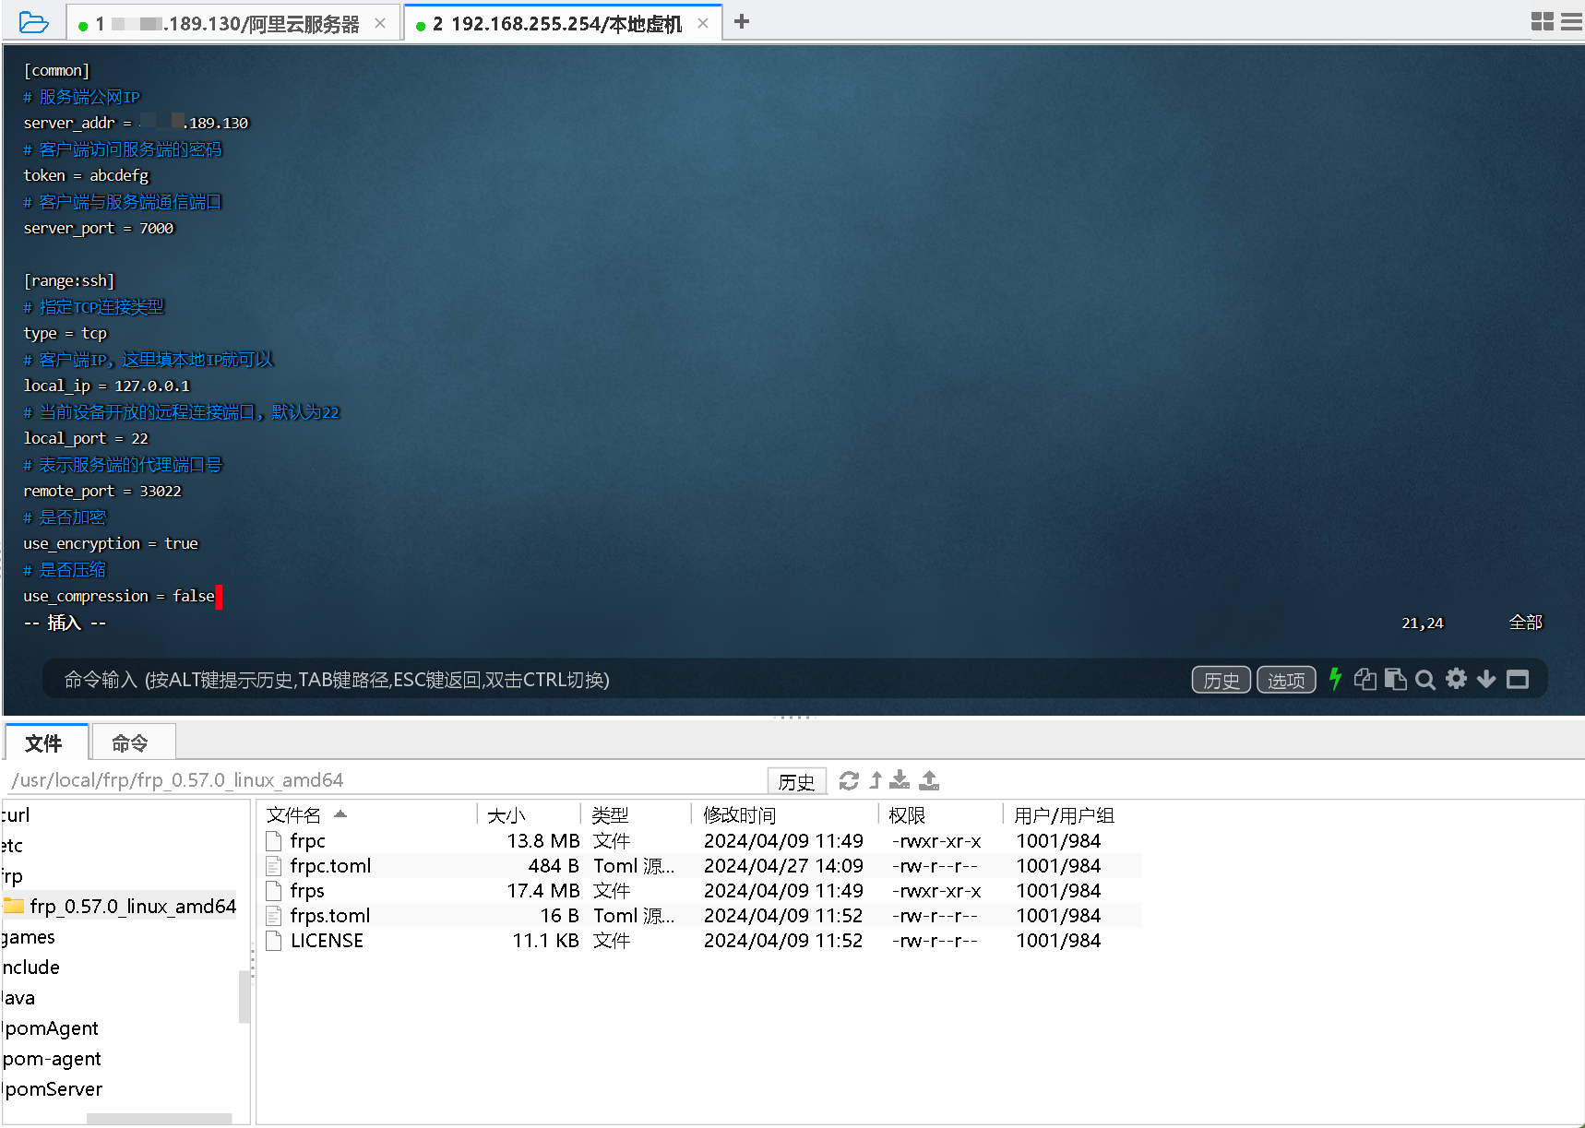Select the frpc file row
The image size is (1585, 1128).
tap(701, 840)
